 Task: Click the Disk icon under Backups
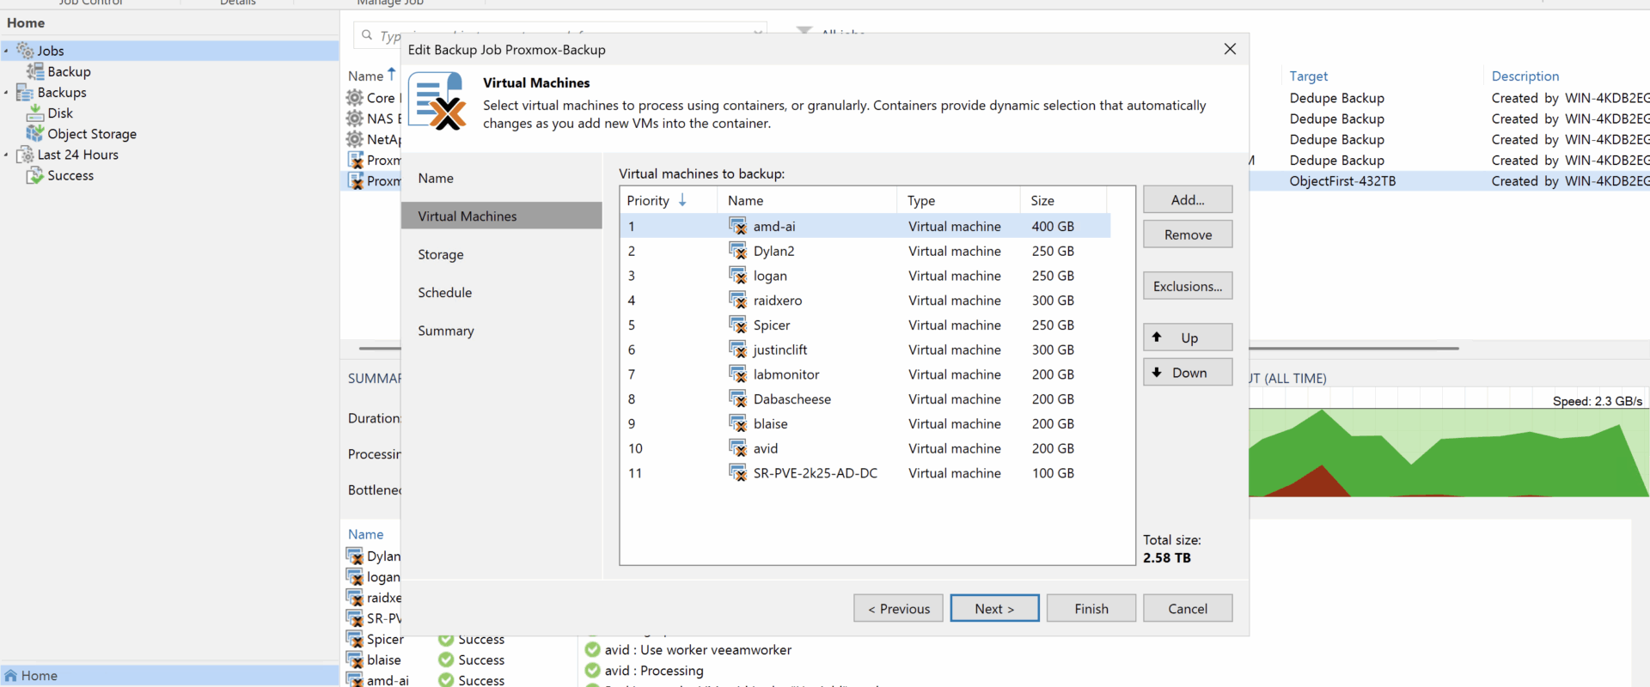[x=35, y=113]
